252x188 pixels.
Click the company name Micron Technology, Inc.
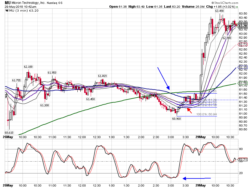(x=28, y=3)
